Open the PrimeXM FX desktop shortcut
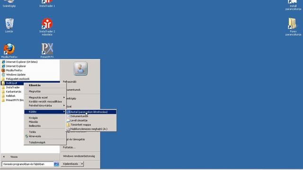Viewport: 303px width, 170px height. tap(47, 51)
